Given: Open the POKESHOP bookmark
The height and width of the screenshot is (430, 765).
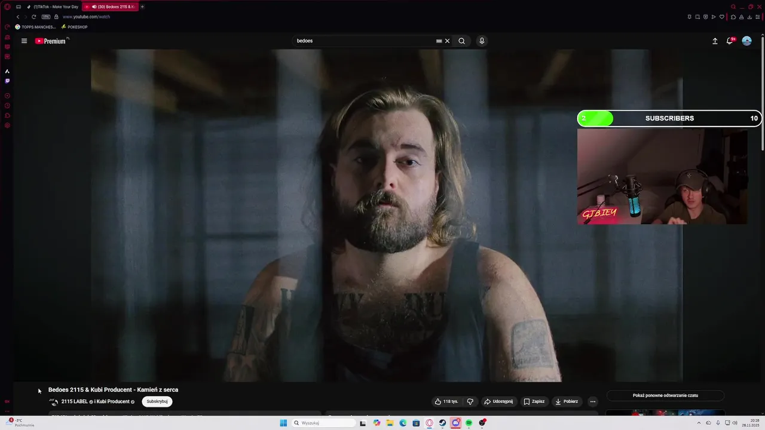Looking at the screenshot, I should pyautogui.click(x=74, y=27).
